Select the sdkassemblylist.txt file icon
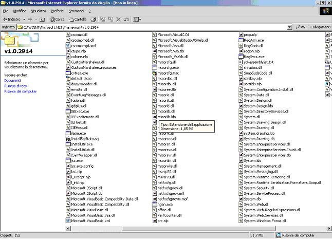332x239 pixels. point(241,62)
